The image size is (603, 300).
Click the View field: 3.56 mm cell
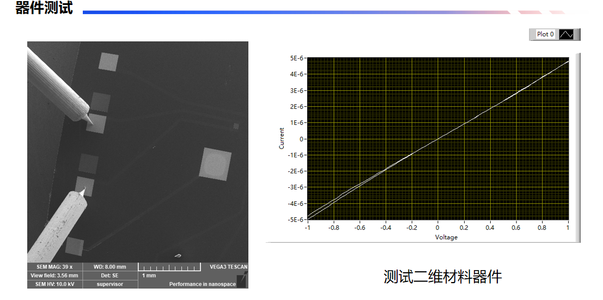point(54,275)
